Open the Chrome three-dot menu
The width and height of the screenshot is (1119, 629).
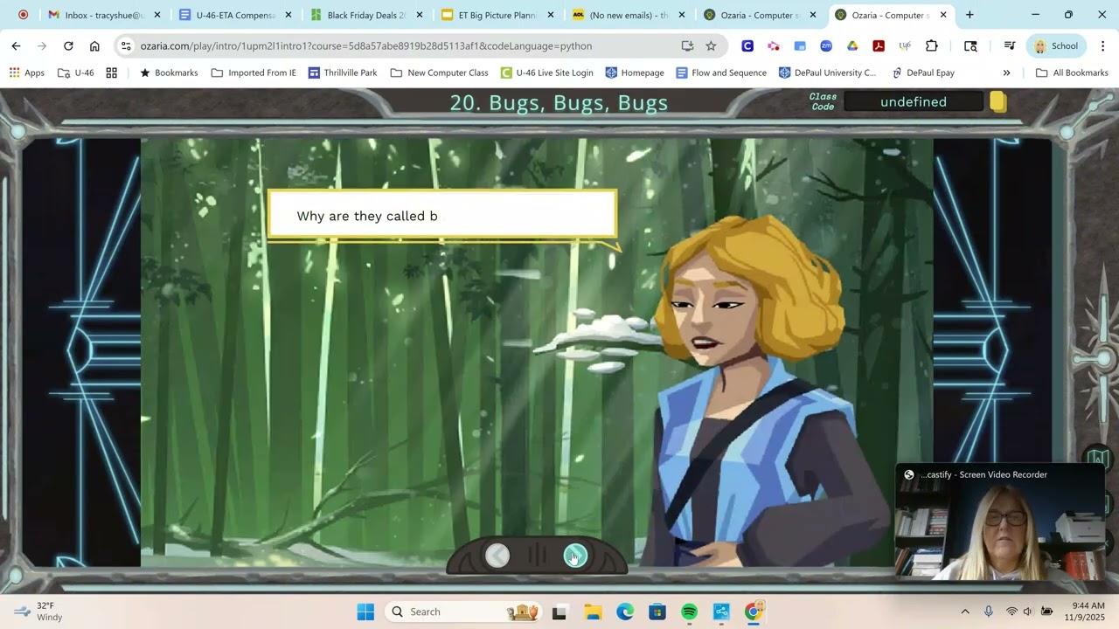[x=1102, y=46]
